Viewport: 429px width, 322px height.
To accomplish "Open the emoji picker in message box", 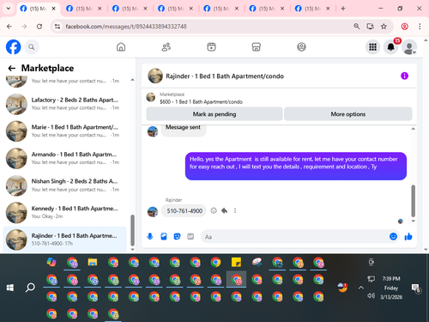I will [x=394, y=236].
